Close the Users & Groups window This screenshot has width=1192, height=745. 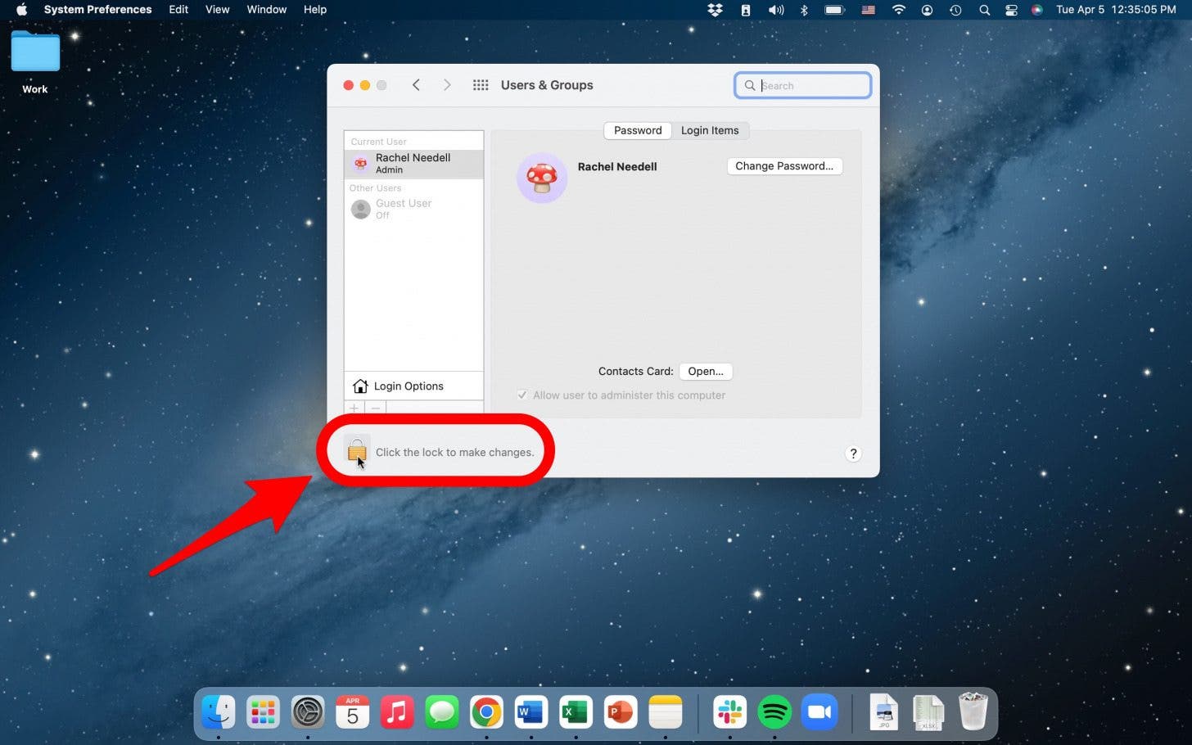coord(348,85)
